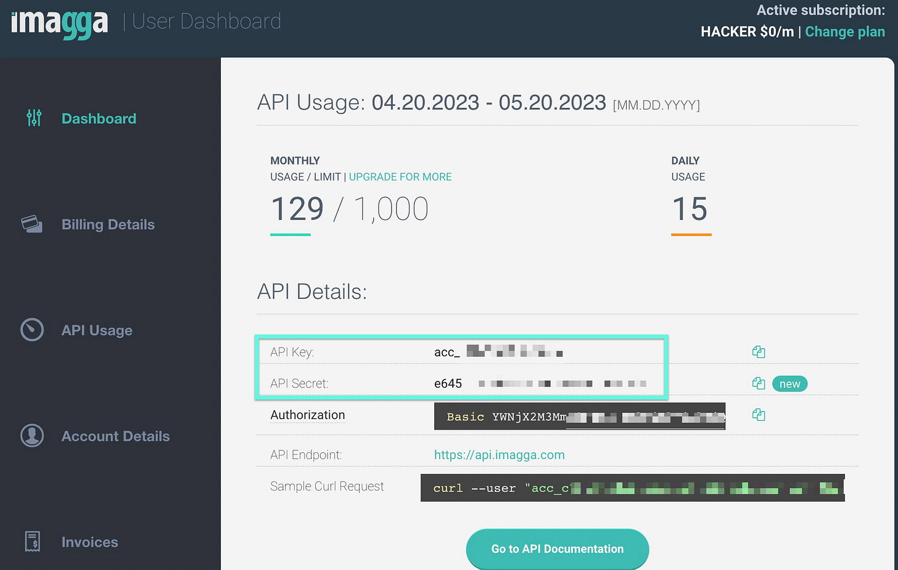Open the Dashboard menu item
This screenshot has height=570, width=898.
99,118
